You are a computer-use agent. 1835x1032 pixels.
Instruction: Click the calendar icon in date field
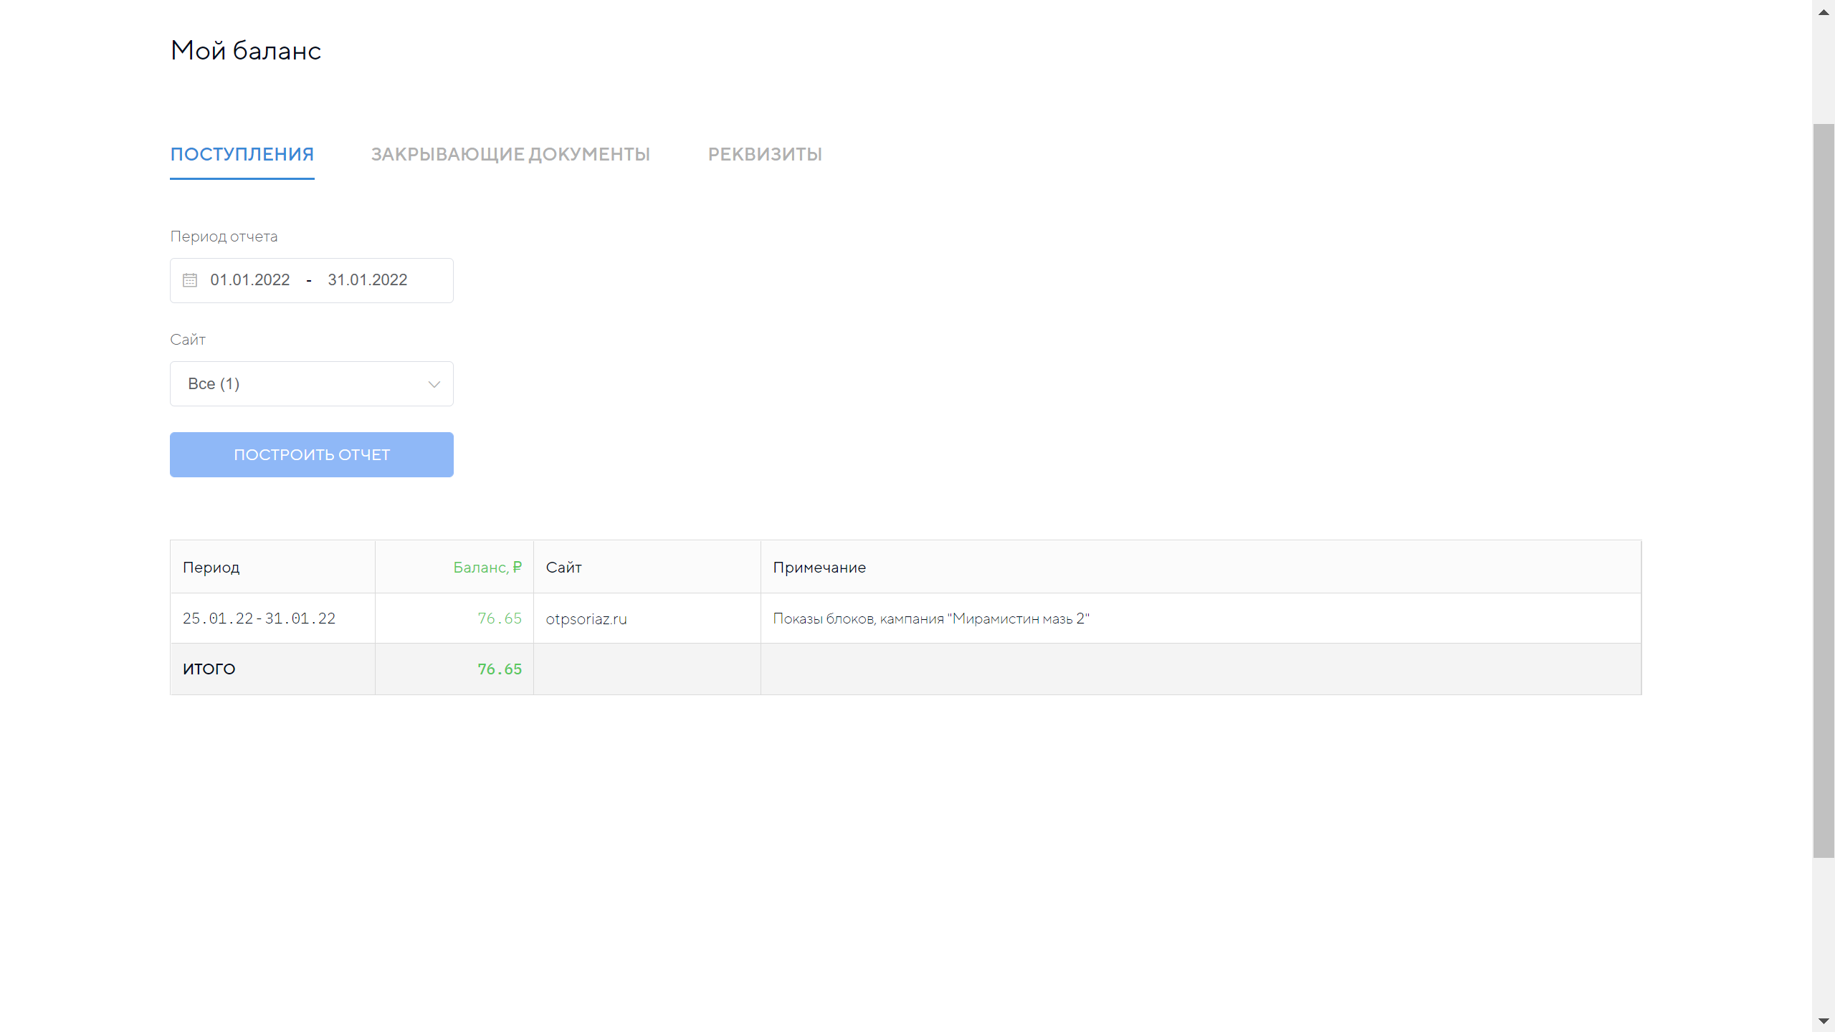coord(190,280)
